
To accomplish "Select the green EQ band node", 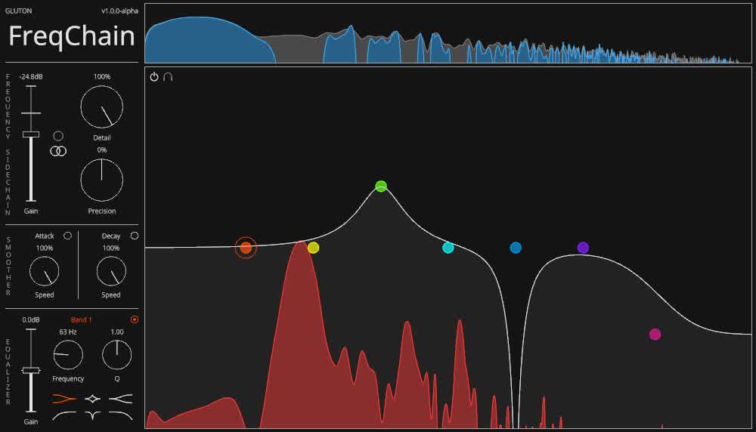I will tap(381, 186).
